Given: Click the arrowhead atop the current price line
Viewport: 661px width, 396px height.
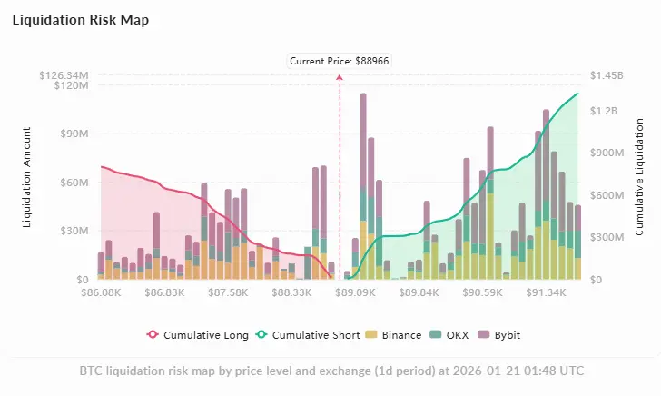Looking at the screenshot, I should pyautogui.click(x=340, y=77).
